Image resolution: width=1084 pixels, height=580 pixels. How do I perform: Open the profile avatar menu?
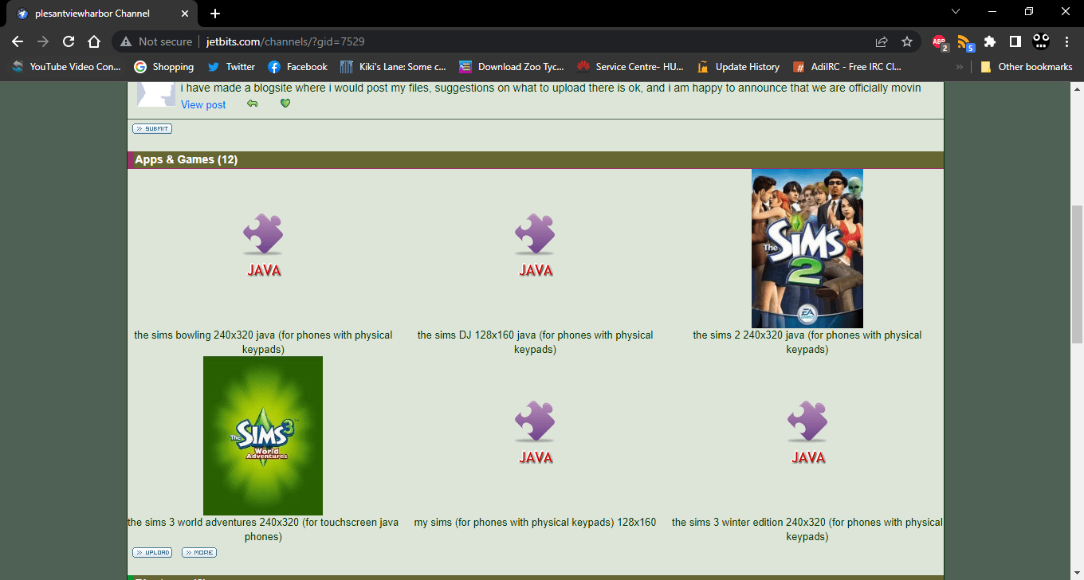point(1041,41)
